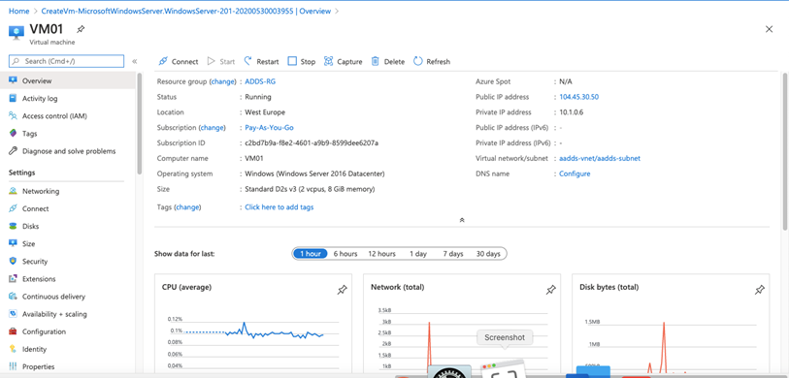Collapse the essentials section with up chevron
The image size is (789, 378).
pos(462,220)
